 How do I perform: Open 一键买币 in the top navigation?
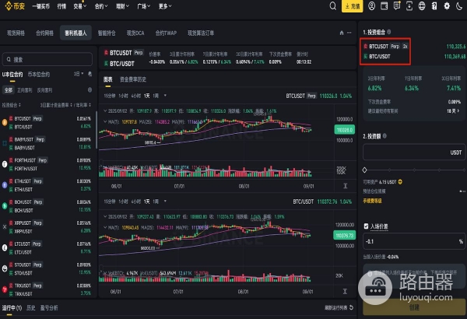coord(40,6)
